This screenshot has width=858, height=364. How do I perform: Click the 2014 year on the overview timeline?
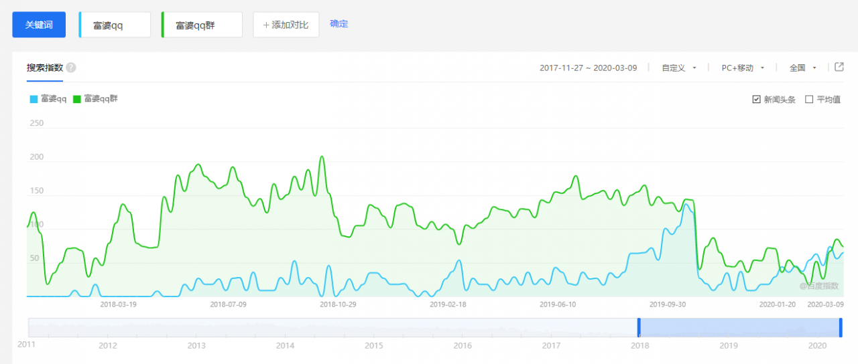(x=285, y=346)
